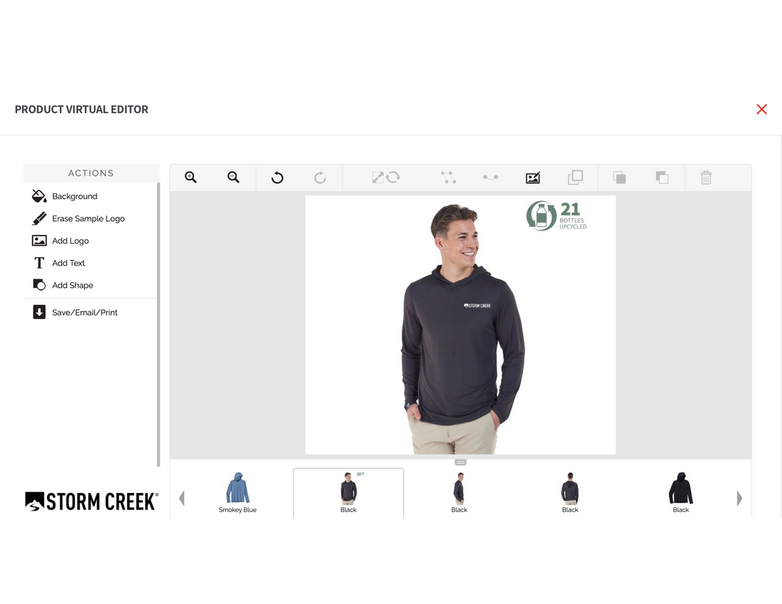Choose Add Logo from Actions
This screenshot has width=782, height=604.
[70, 241]
